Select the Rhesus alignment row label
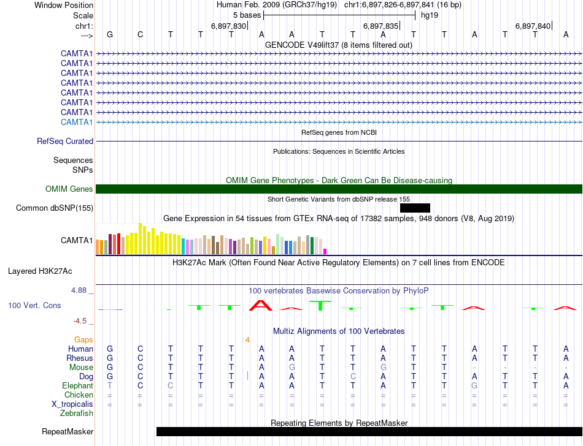 coord(80,358)
